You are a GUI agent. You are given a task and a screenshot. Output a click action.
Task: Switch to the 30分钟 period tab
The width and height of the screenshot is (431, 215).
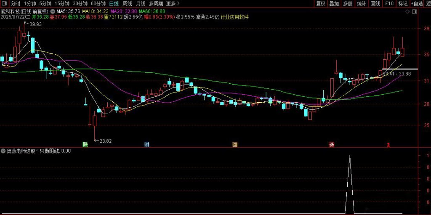80,3
